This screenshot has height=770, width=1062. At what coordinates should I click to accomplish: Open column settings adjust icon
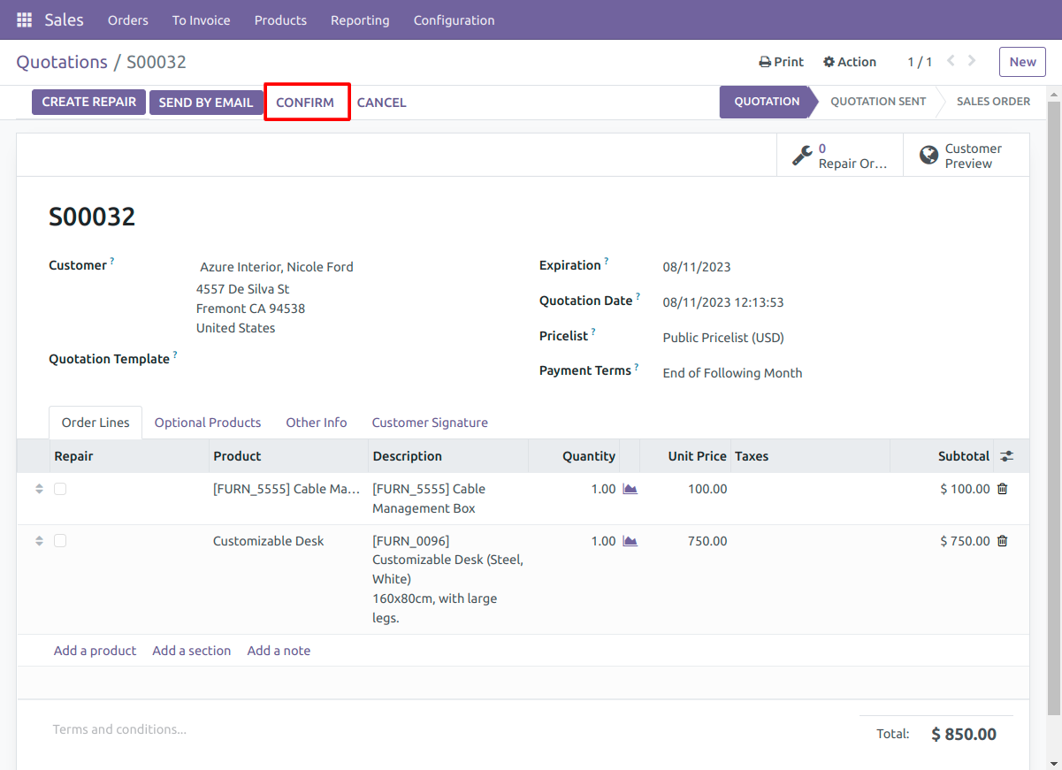click(x=1006, y=456)
